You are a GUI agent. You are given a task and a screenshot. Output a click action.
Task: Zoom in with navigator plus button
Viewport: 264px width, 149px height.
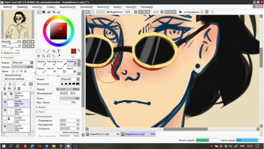pos(28,42)
